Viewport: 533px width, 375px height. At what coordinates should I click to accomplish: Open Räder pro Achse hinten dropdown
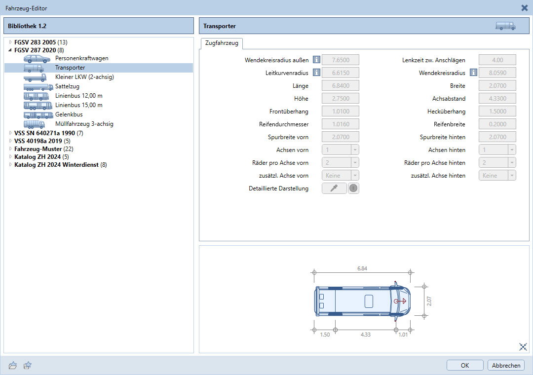[x=497, y=163]
